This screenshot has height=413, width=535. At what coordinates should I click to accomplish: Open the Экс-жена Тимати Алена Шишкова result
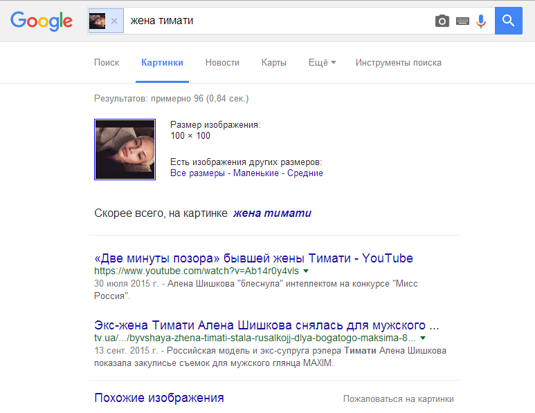click(x=266, y=325)
